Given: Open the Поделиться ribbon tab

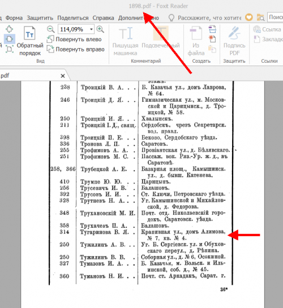Looking at the screenshot, I should point(73,18).
